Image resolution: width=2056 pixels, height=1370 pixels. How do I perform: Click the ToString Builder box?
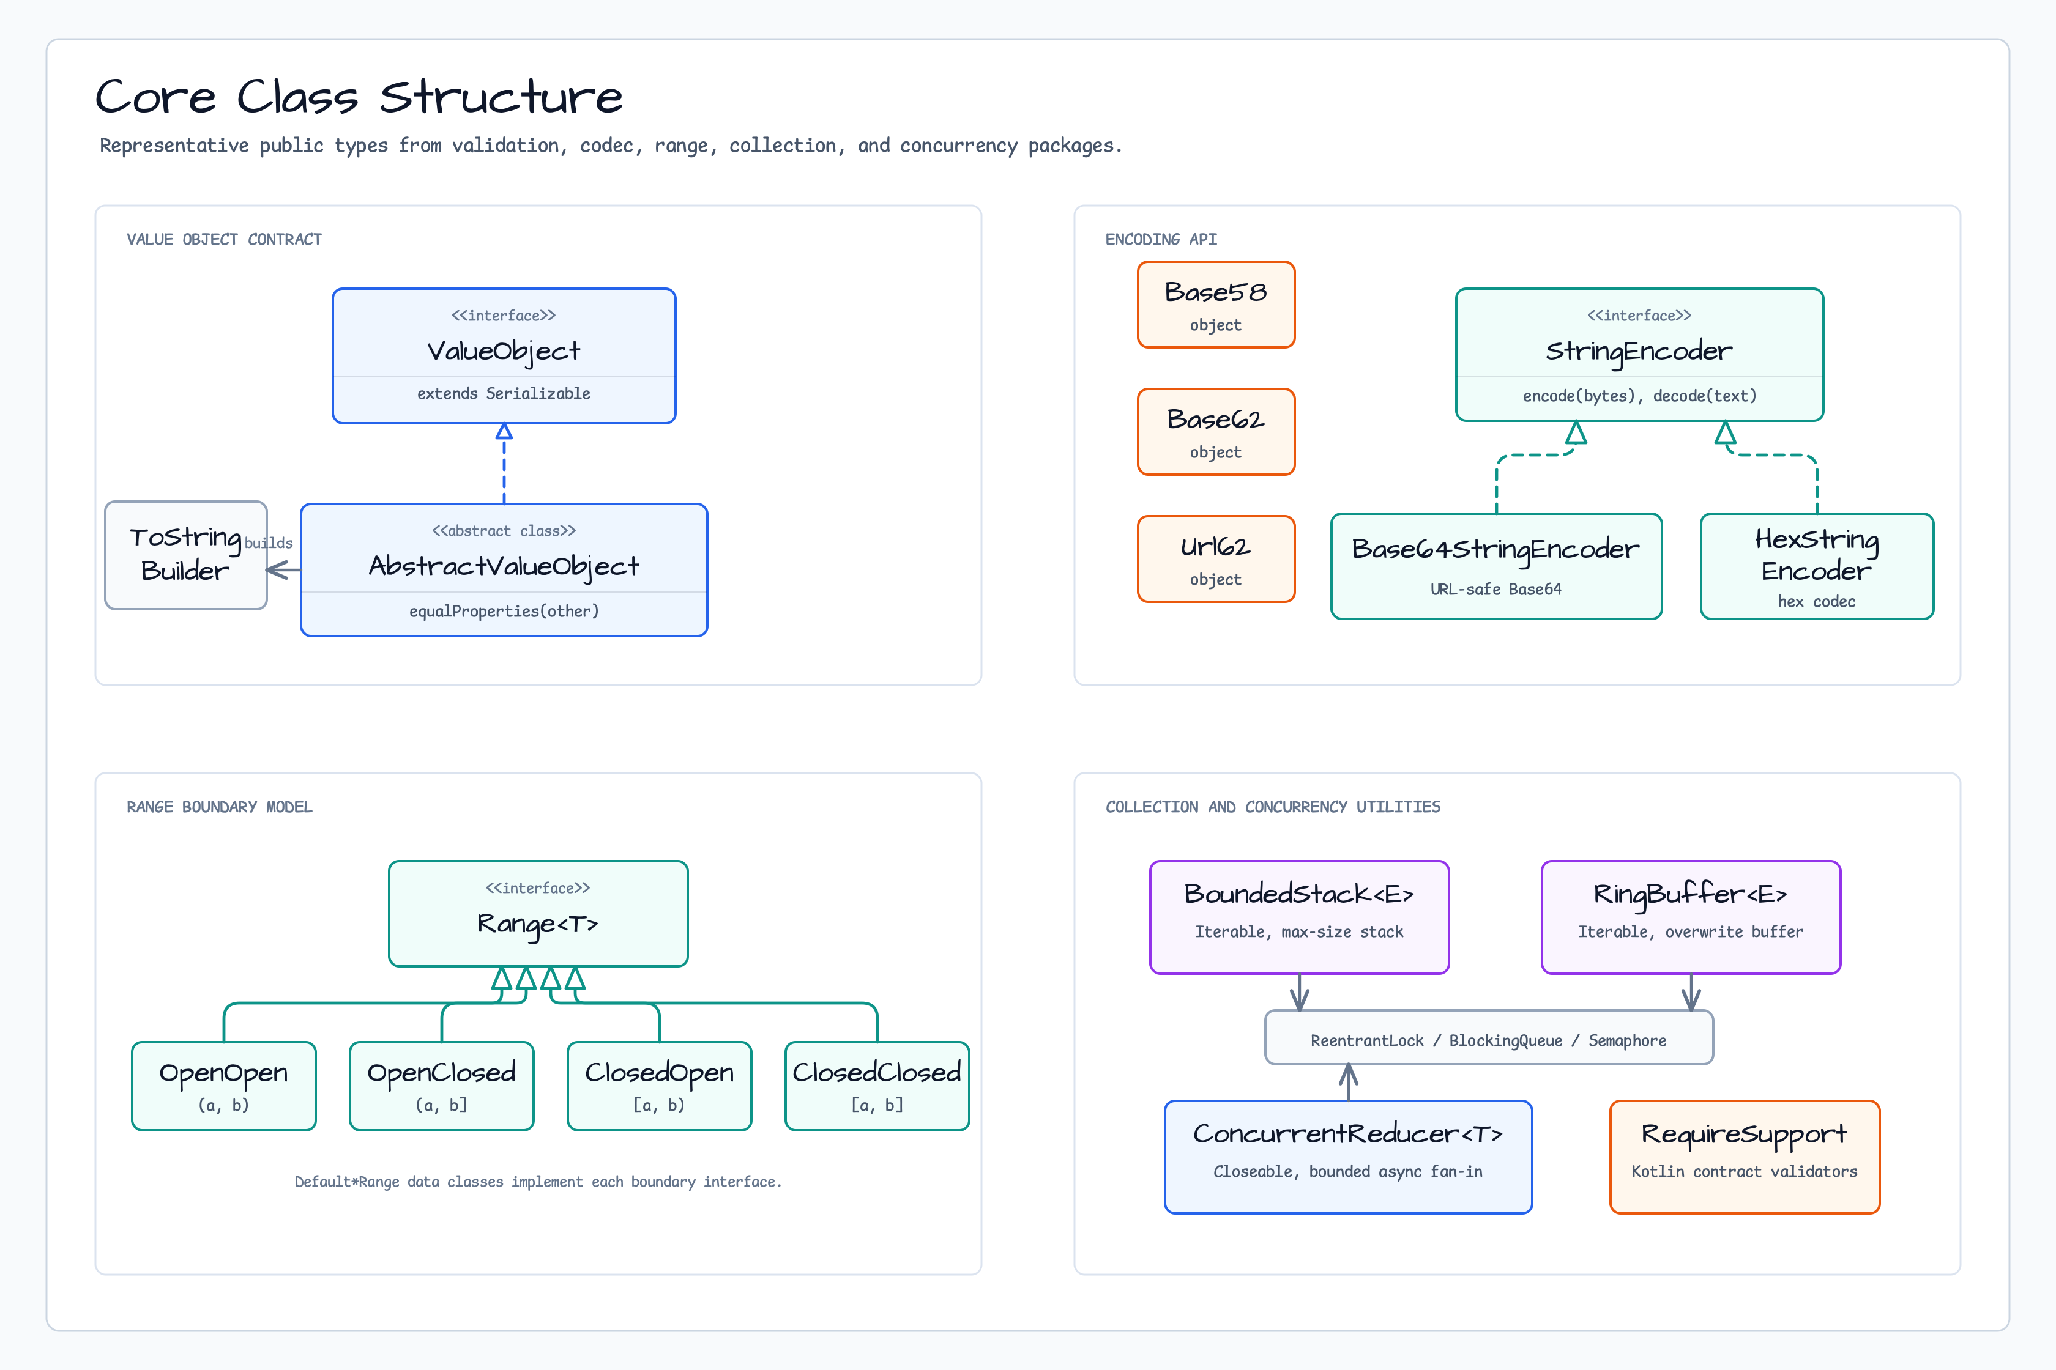click(x=185, y=555)
